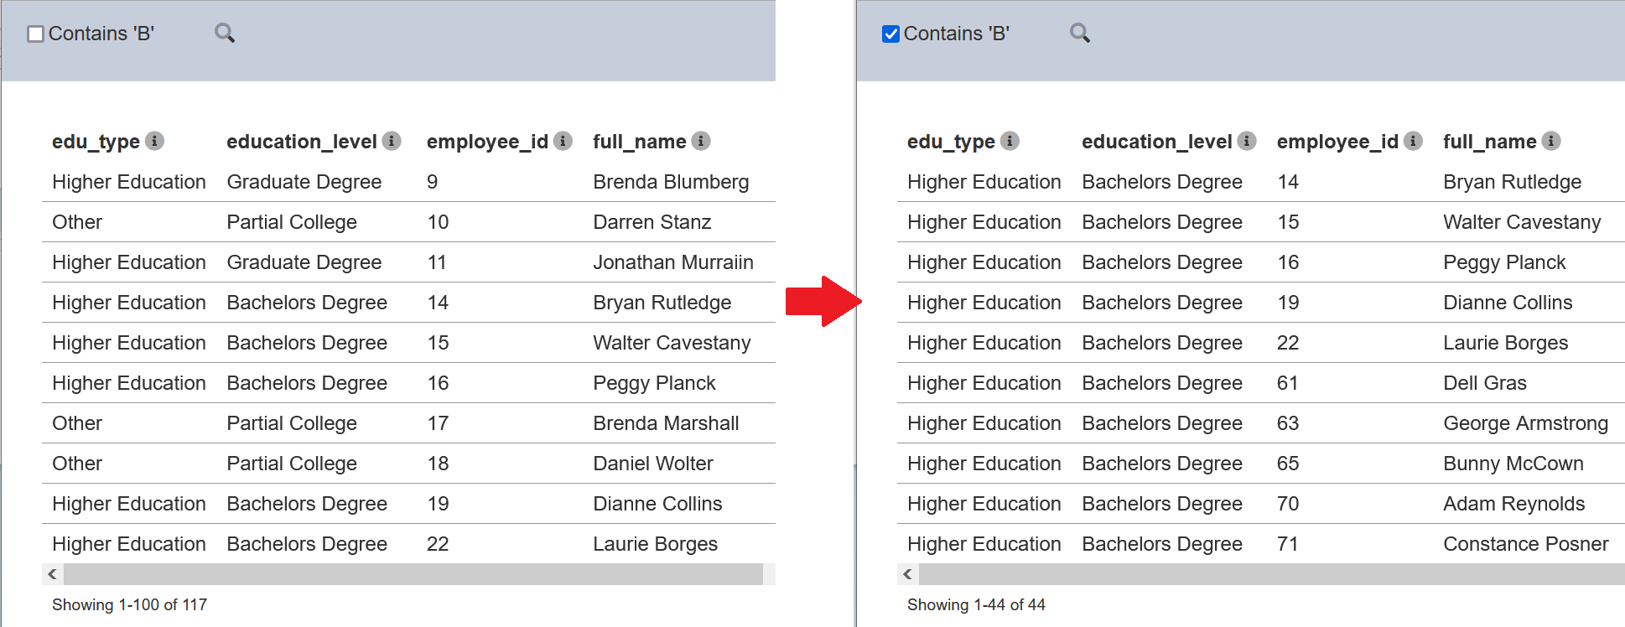Sort by employee_id header in left table
1625x627 pixels.
(x=487, y=142)
